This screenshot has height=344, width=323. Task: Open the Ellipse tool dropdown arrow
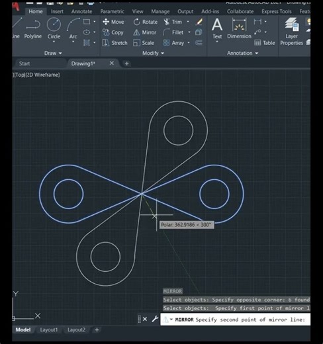(95, 32)
